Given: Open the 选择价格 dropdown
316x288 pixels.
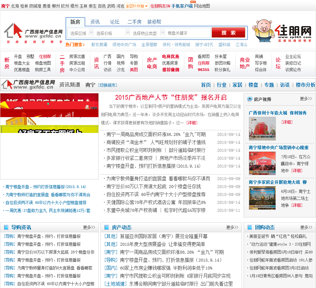Looking at the screenshot, I should point(112,33).
